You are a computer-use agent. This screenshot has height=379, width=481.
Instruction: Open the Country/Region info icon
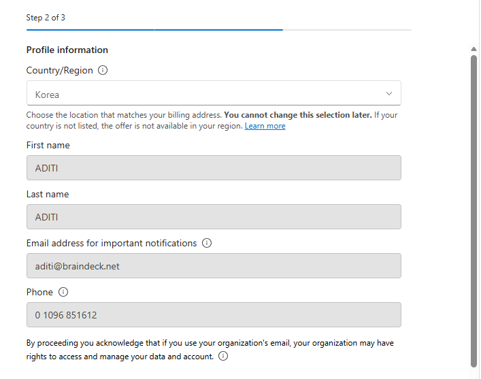(103, 70)
